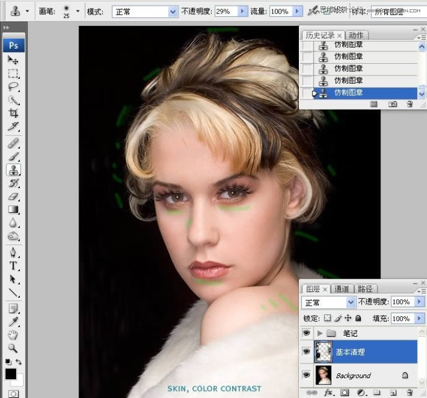Image resolution: width=427 pixels, height=398 pixels.
Task: Select the Background layer thumbnail
Action: pyautogui.click(x=324, y=374)
